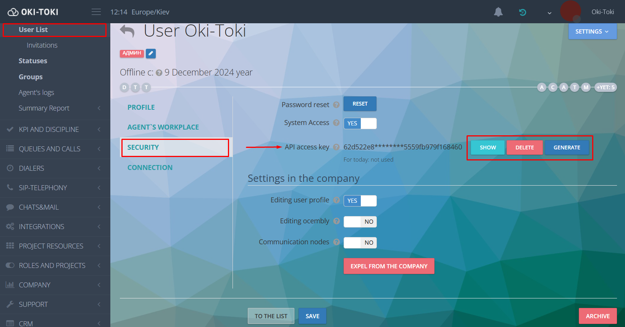
Task: Click the API access key help icon
Action: tap(336, 147)
